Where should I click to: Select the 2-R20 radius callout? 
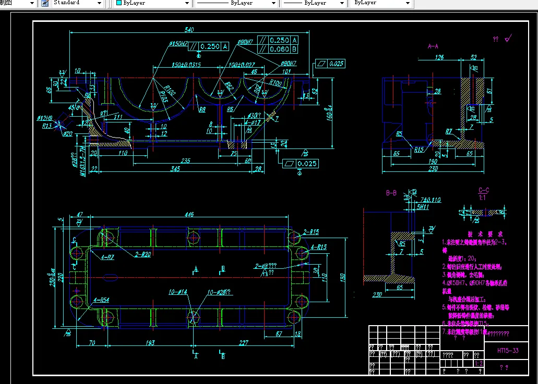[143, 254]
